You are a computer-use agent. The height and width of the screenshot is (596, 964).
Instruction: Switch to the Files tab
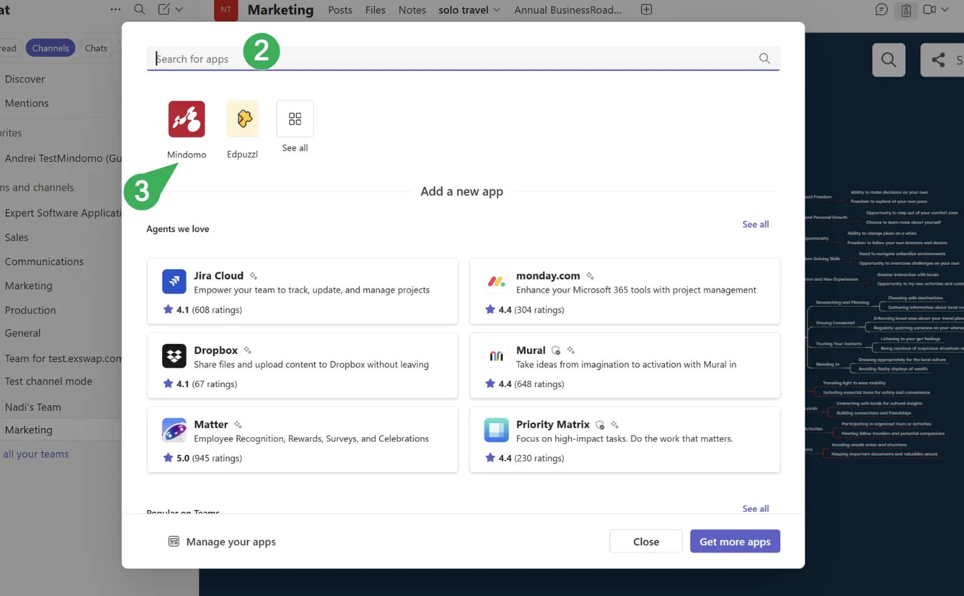click(x=375, y=10)
